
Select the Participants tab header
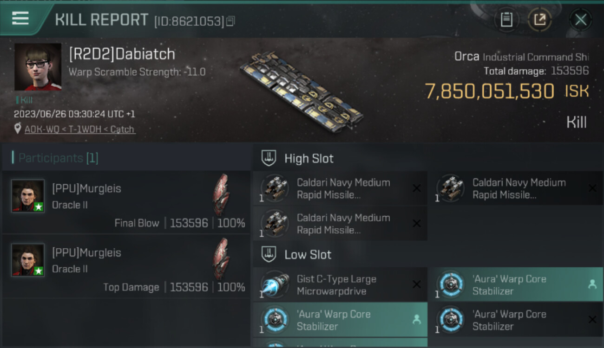(x=58, y=158)
